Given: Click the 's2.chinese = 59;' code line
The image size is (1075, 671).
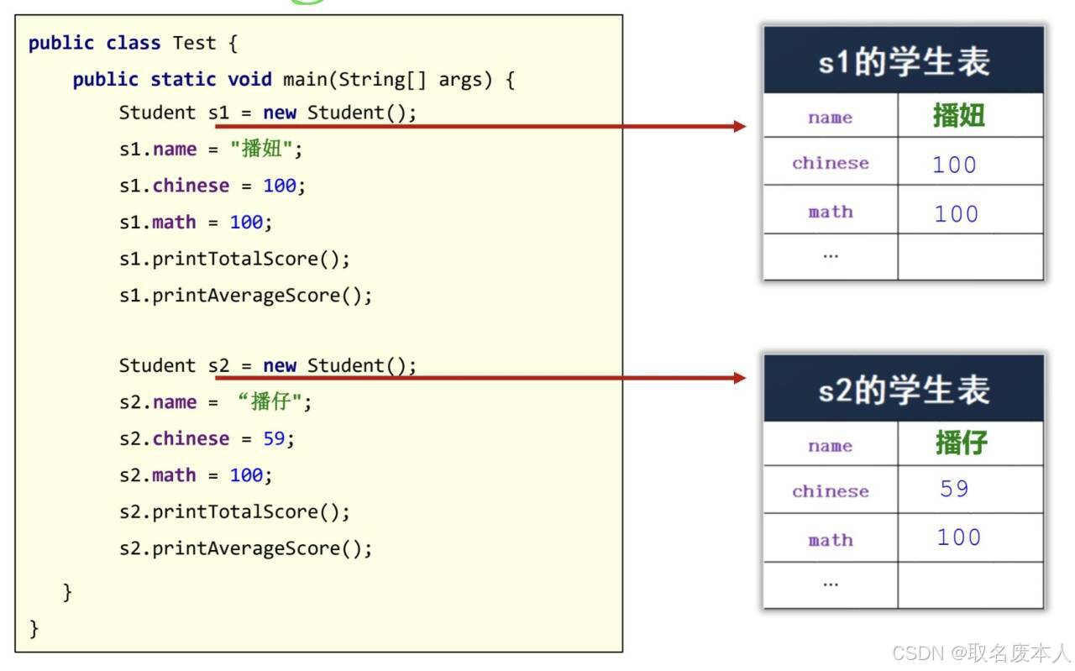Looking at the screenshot, I should click(207, 438).
